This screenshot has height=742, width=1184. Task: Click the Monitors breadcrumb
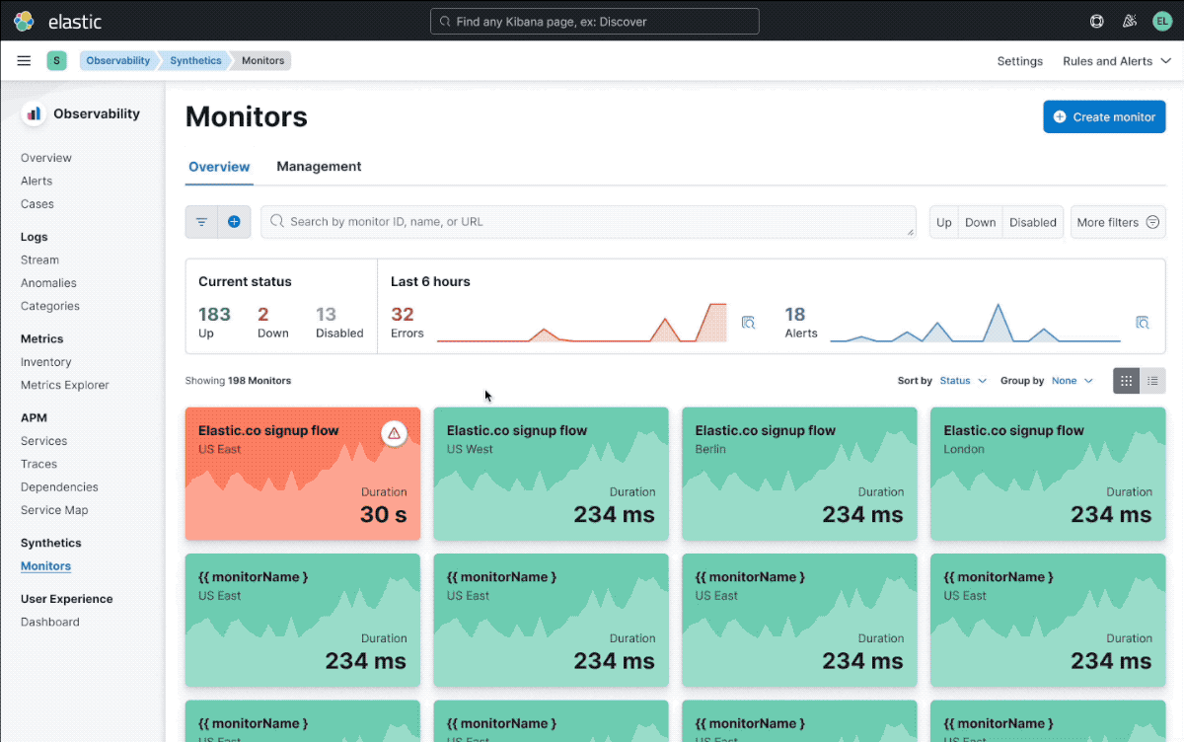click(x=263, y=61)
